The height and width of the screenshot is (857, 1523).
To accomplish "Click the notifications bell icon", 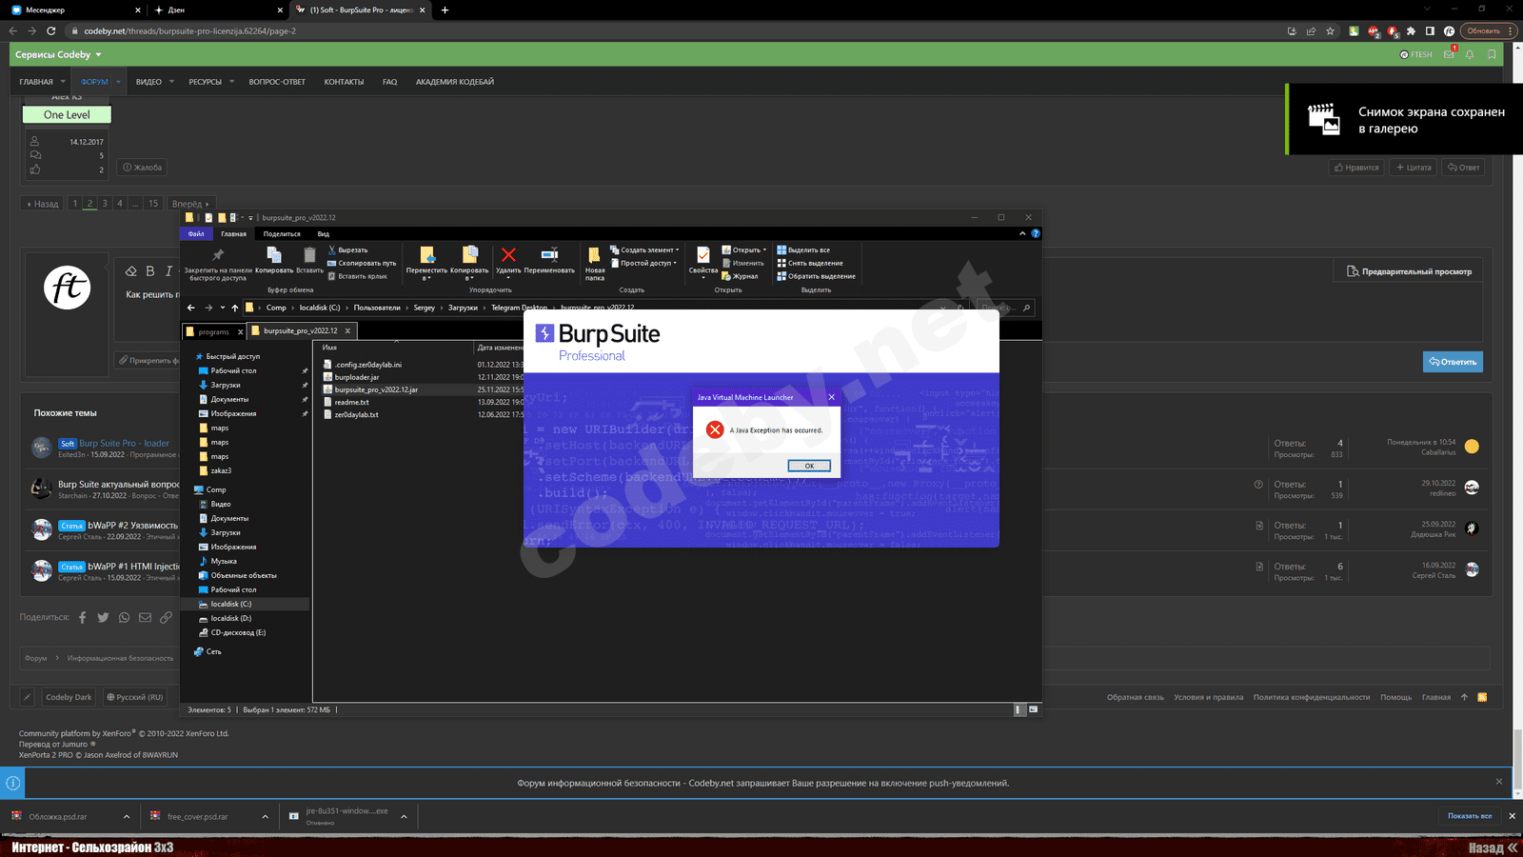I will [x=1470, y=54].
